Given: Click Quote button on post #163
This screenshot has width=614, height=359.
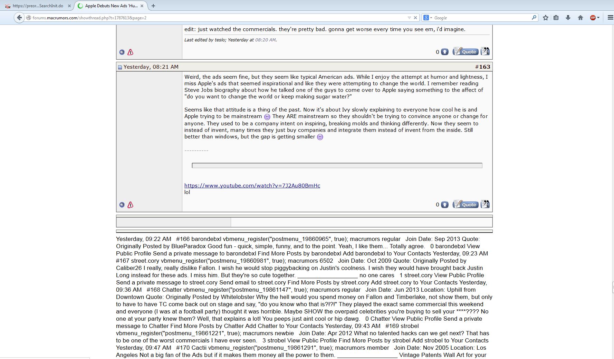Looking at the screenshot, I should 466,204.
